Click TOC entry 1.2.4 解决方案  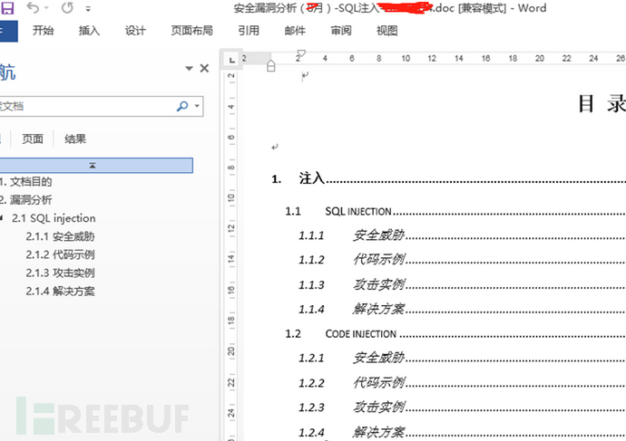coord(463,432)
